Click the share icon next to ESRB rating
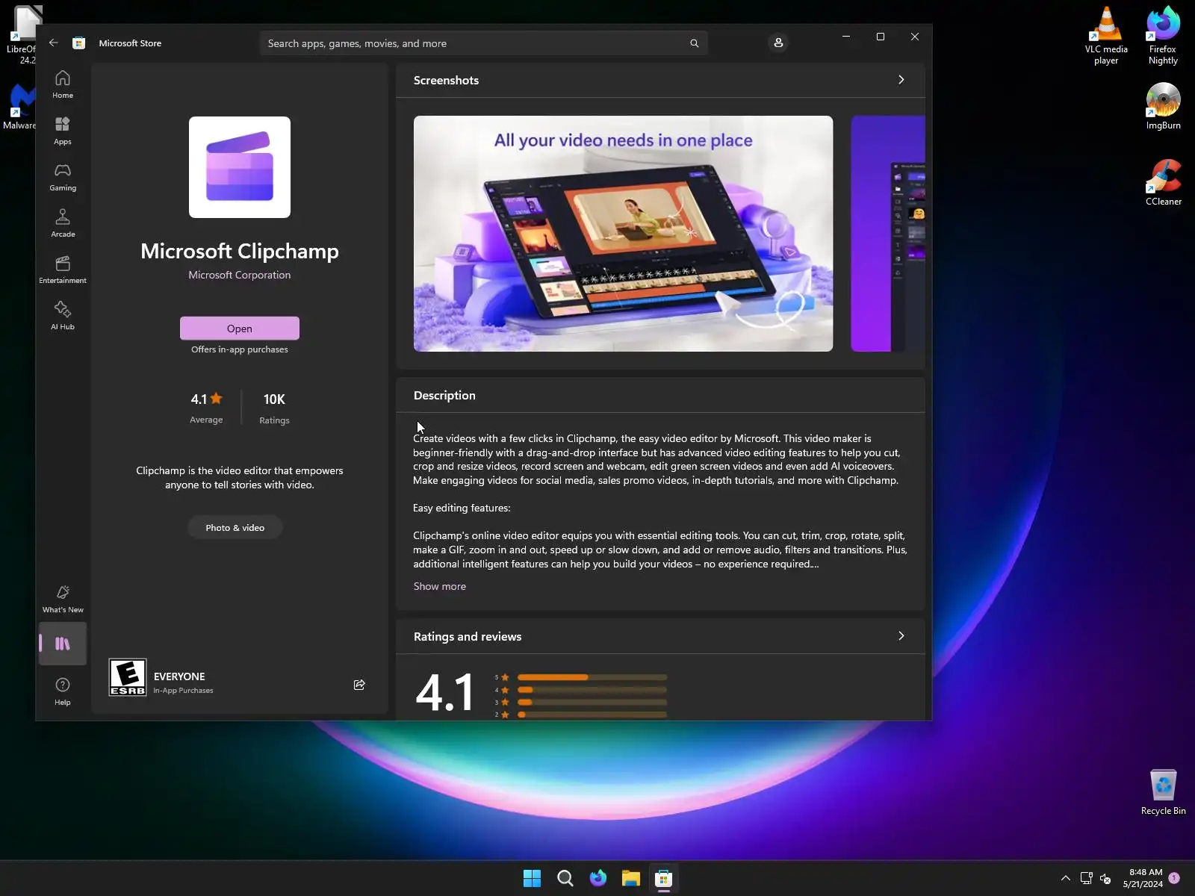 pyautogui.click(x=359, y=685)
